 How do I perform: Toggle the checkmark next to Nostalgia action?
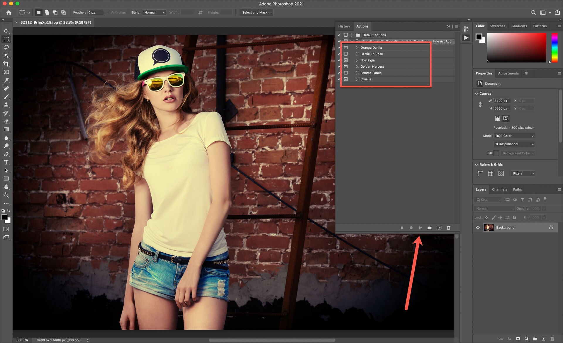click(339, 60)
